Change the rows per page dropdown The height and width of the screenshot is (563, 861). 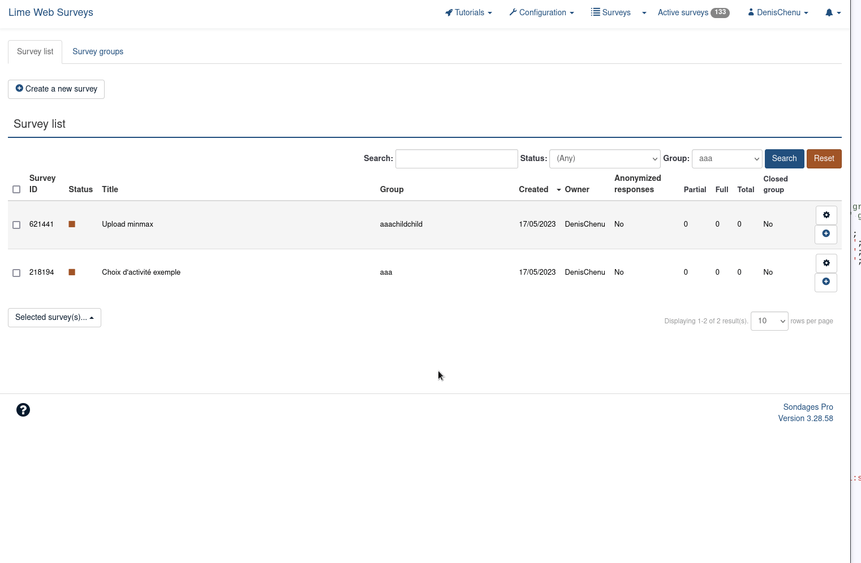(x=769, y=321)
